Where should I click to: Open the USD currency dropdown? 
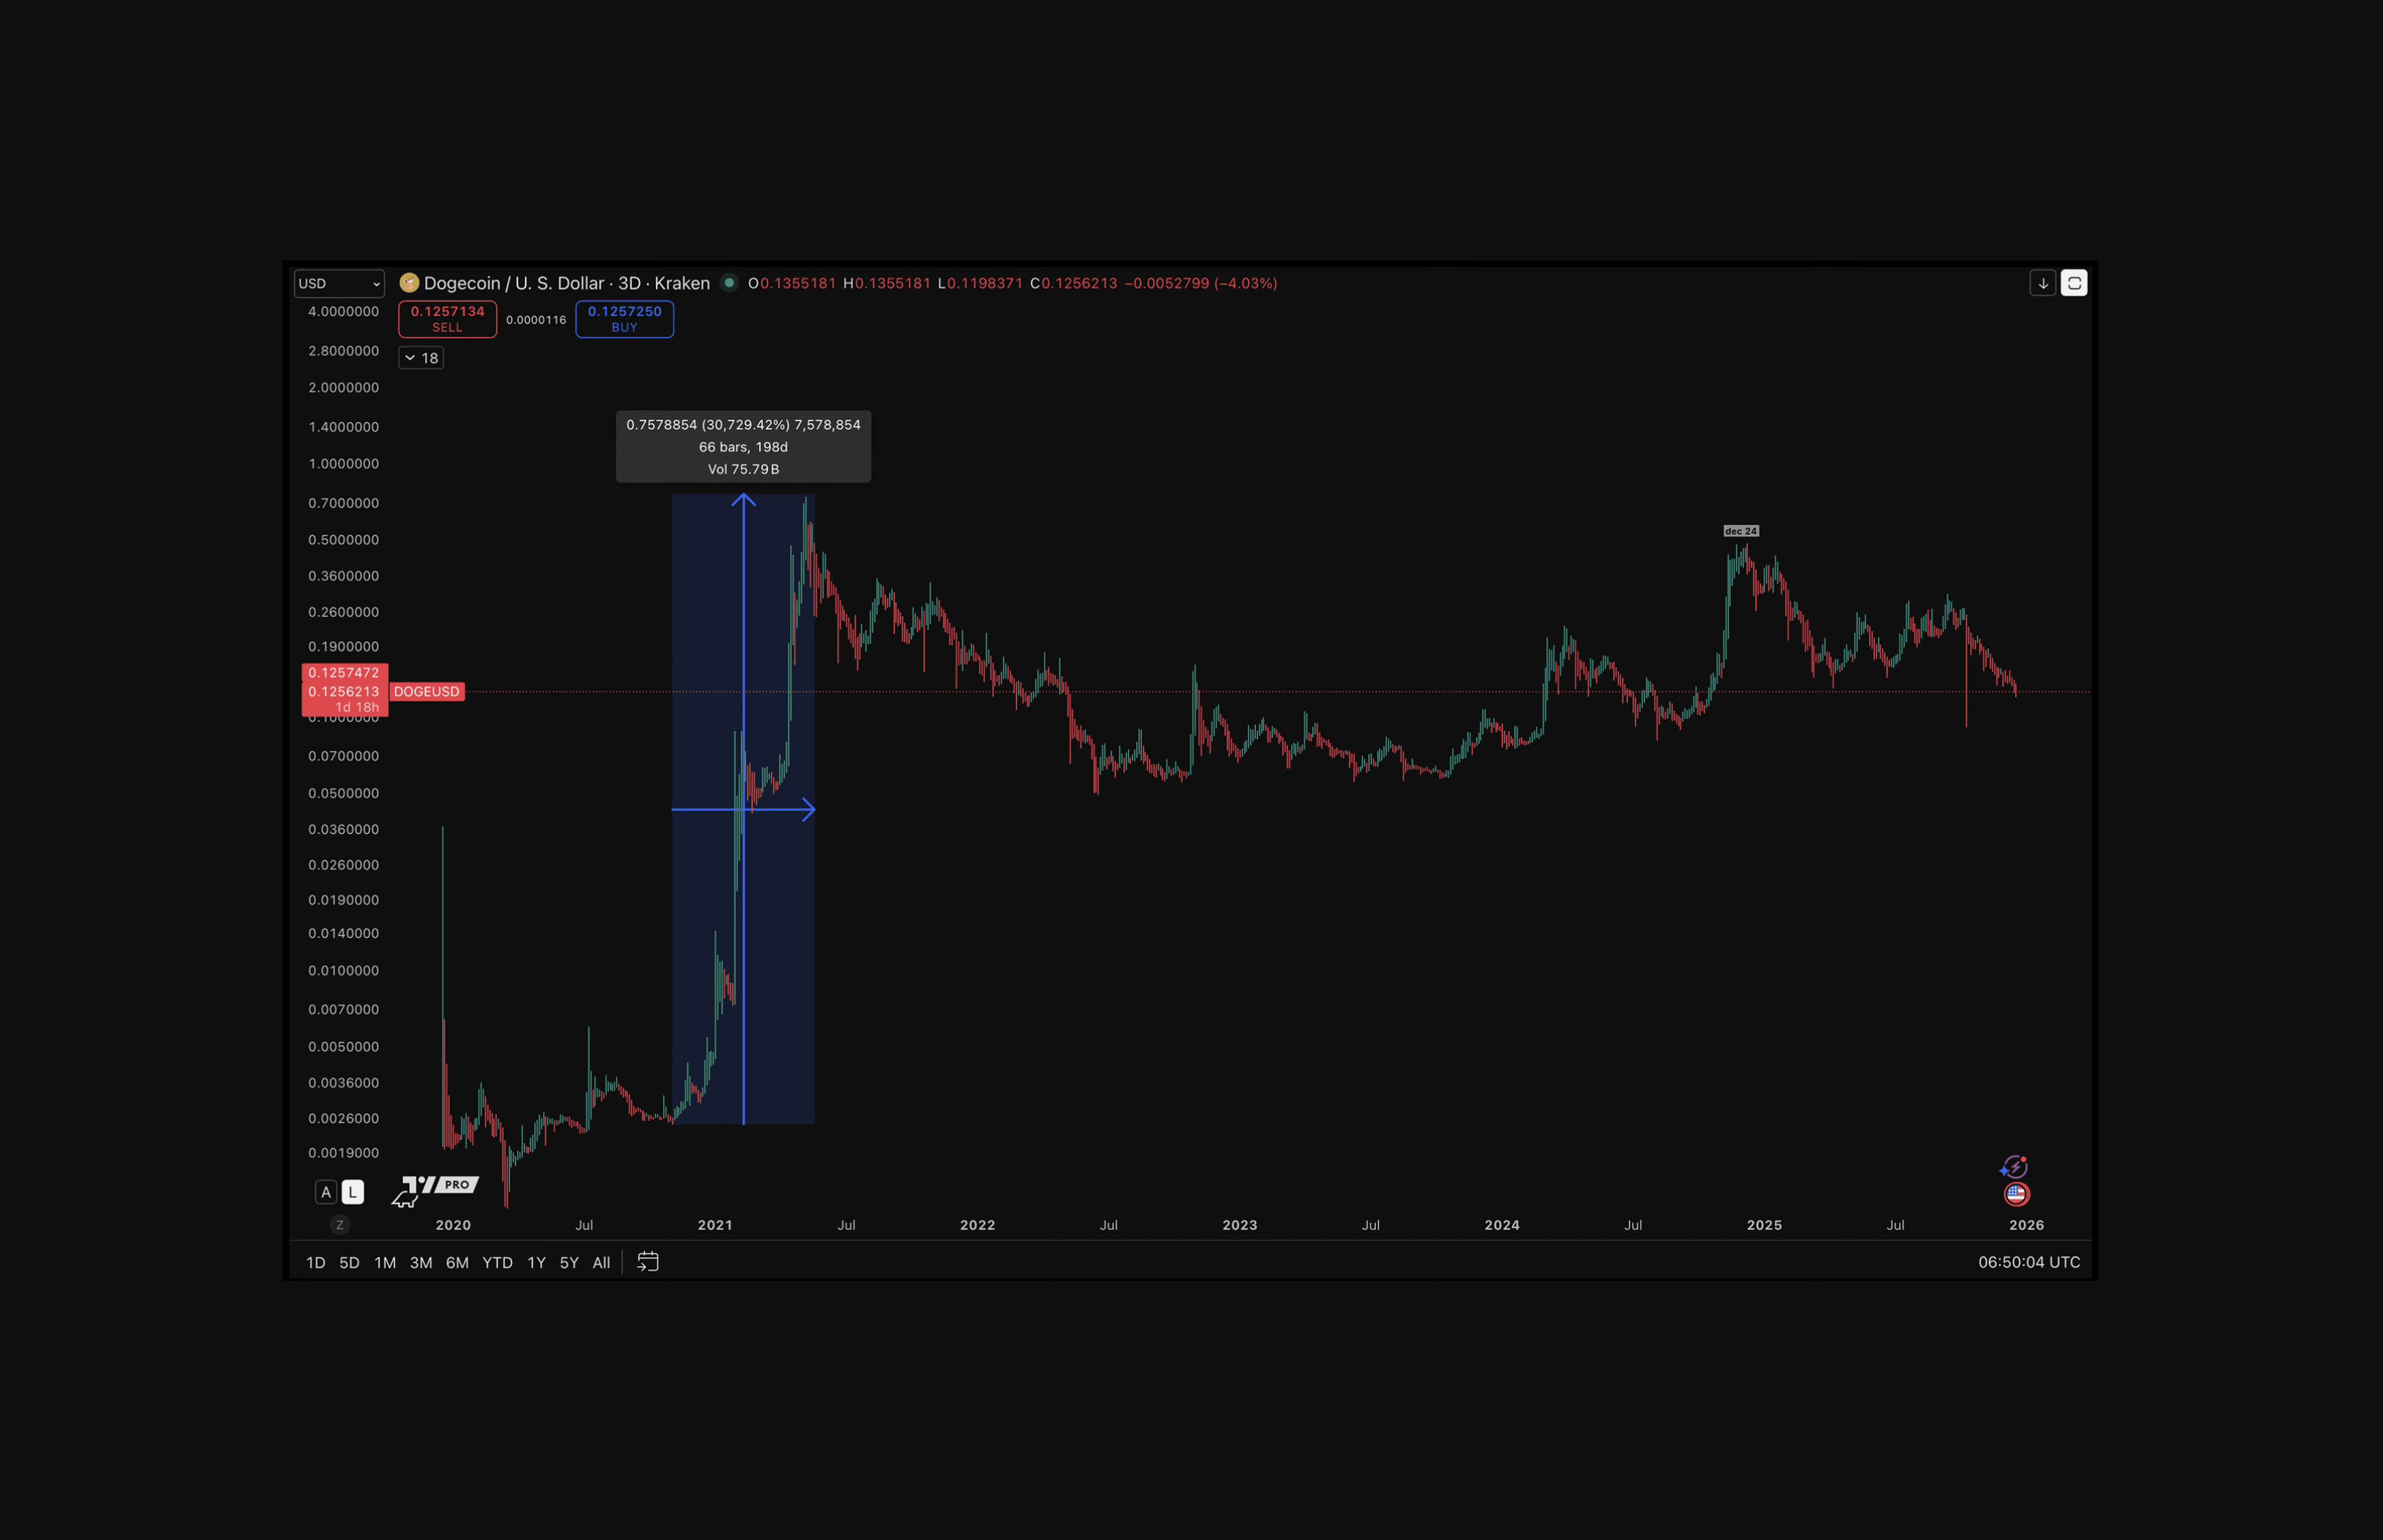point(339,283)
